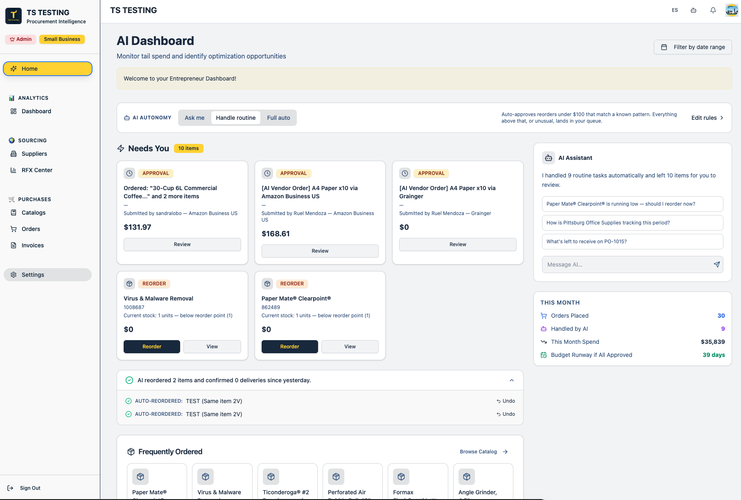Select the Ask me autonomy mode
The image size is (741, 500).
click(x=194, y=118)
